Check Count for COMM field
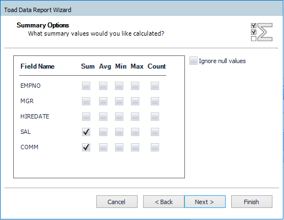Viewport: 284px width, 220px height. [x=155, y=147]
